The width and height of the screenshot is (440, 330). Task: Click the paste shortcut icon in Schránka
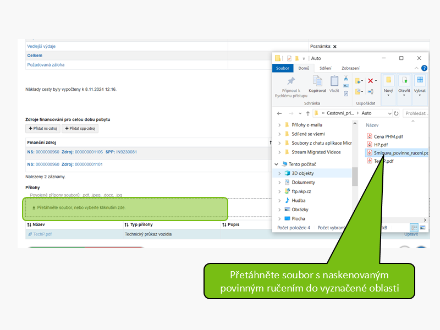[346, 94]
